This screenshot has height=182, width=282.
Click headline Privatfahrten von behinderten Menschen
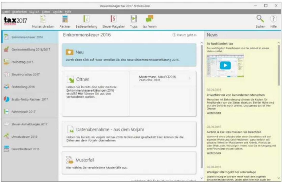coord(236,95)
